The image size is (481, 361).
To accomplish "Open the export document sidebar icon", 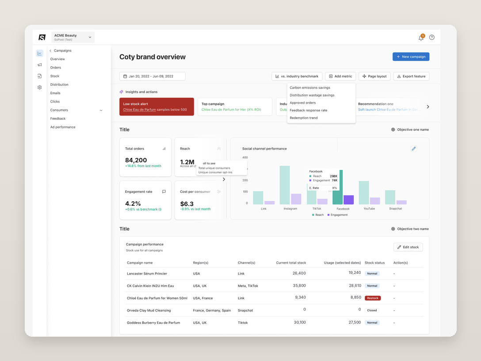I will tap(40, 76).
